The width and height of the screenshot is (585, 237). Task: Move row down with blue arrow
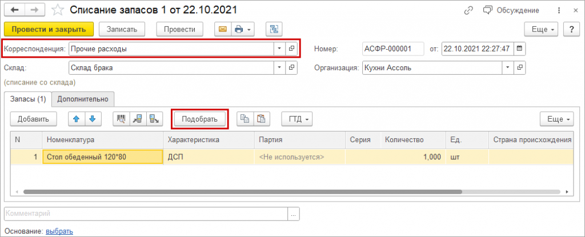pyautogui.click(x=92, y=119)
